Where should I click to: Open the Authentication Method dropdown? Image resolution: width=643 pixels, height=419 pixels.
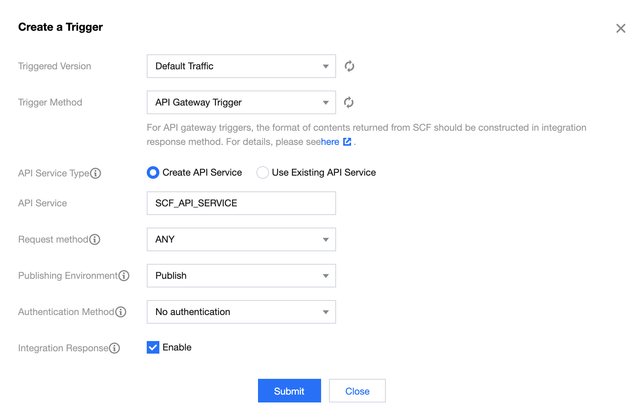(x=241, y=312)
